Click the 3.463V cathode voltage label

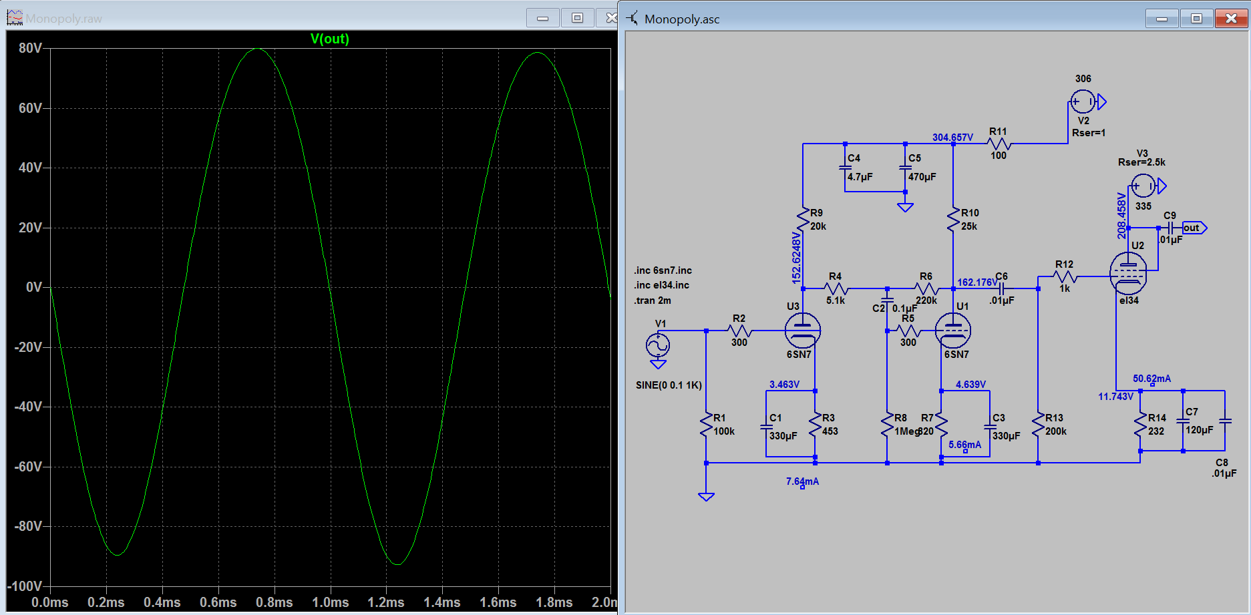[784, 385]
